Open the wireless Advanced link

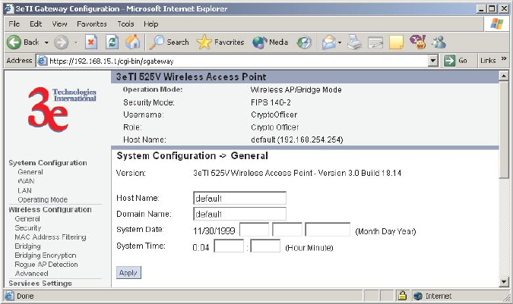pyautogui.click(x=31, y=274)
